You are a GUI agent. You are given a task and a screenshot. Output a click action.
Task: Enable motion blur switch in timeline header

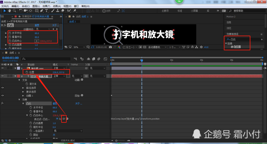pos(99,59)
